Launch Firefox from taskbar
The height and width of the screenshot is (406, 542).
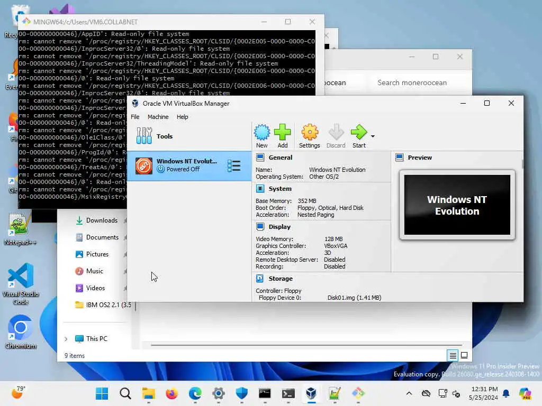tap(172, 393)
